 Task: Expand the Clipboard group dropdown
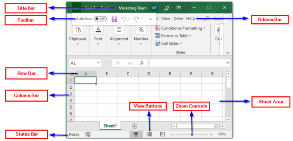pos(78,44)
